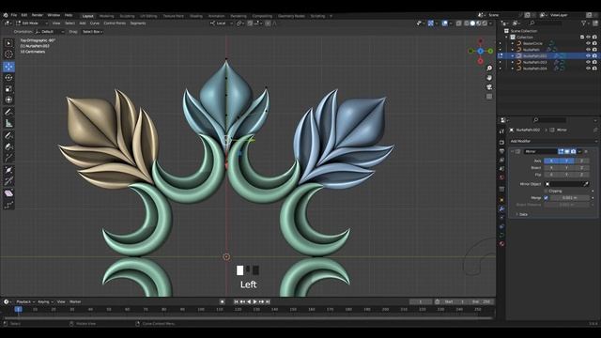The image size is (601, 338).
Task: Switch to the Sculpting workspace tab
Action: pos(127,16)
